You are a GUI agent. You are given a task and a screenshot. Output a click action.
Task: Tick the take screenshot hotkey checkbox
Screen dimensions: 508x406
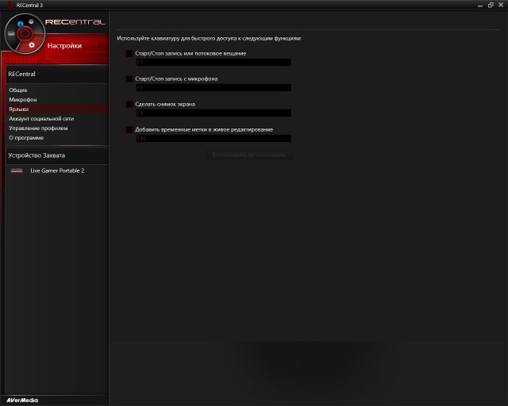coord(129,104)
